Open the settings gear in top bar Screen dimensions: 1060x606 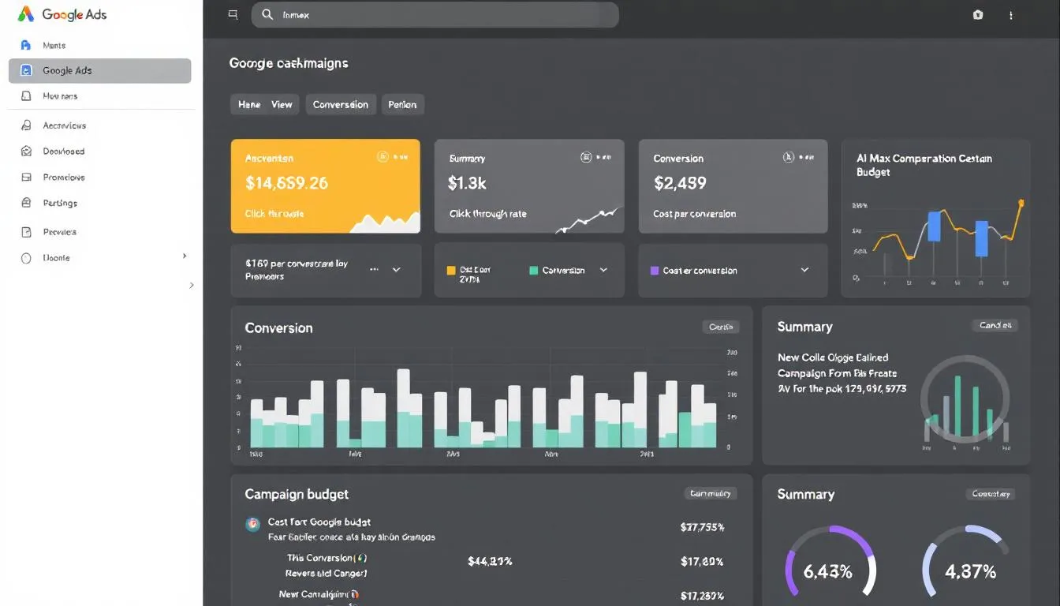click(x=977, y=15)
